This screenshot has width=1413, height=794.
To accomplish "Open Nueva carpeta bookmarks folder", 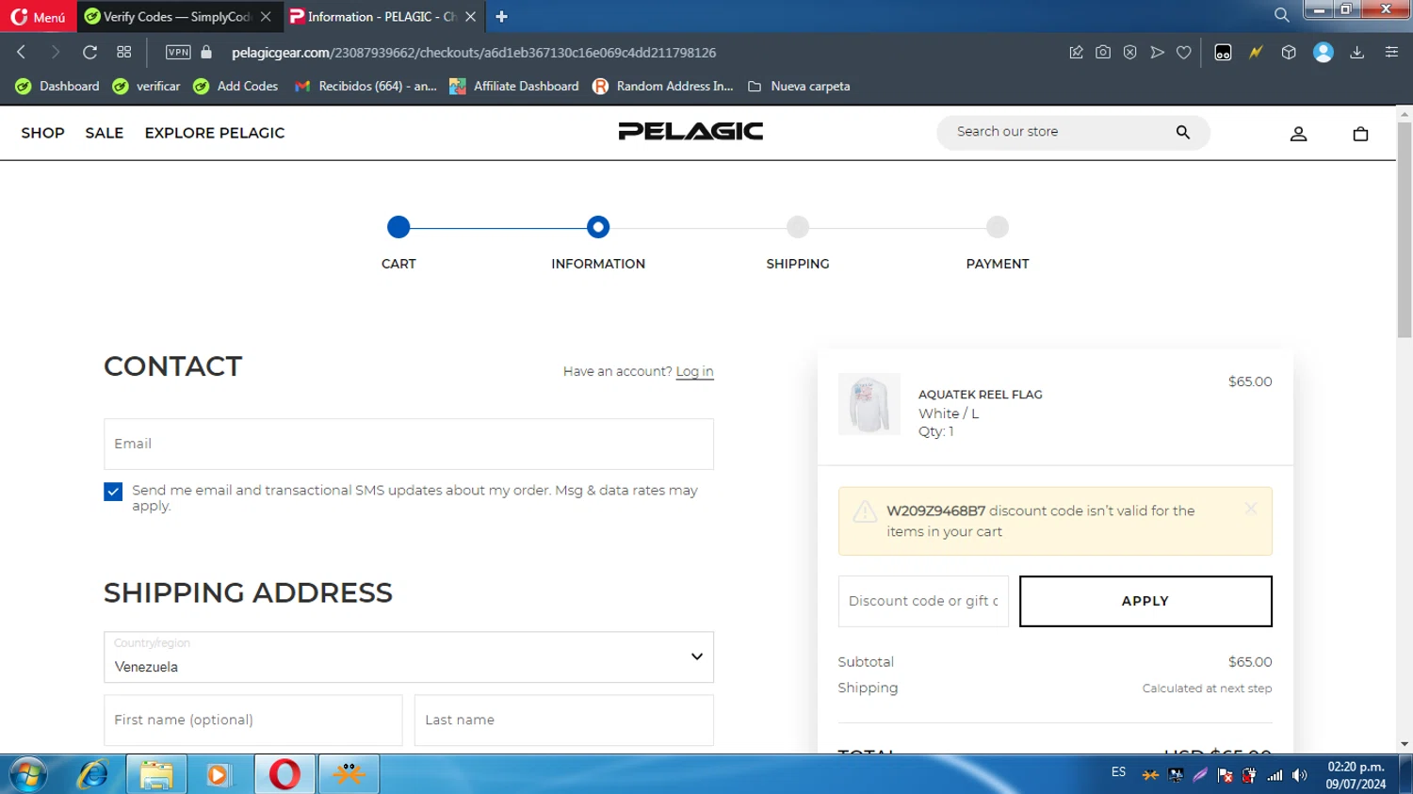I will 799,87.
